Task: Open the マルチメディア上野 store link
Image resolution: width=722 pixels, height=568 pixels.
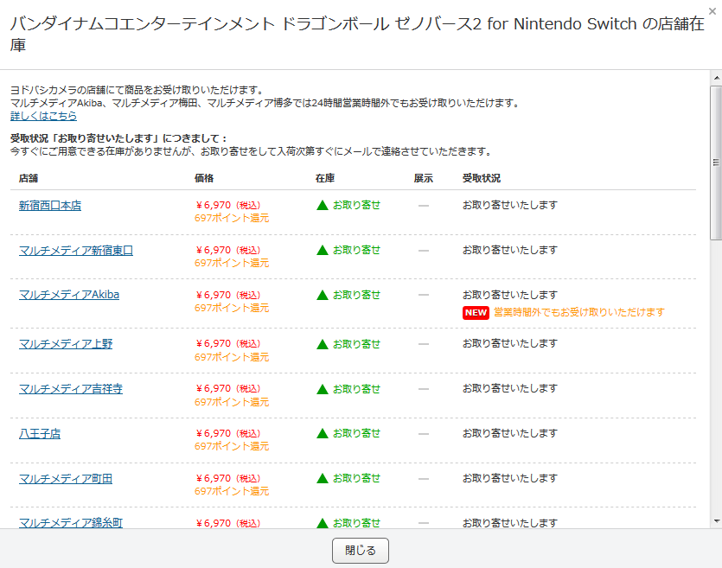Action: pos(66,344)
